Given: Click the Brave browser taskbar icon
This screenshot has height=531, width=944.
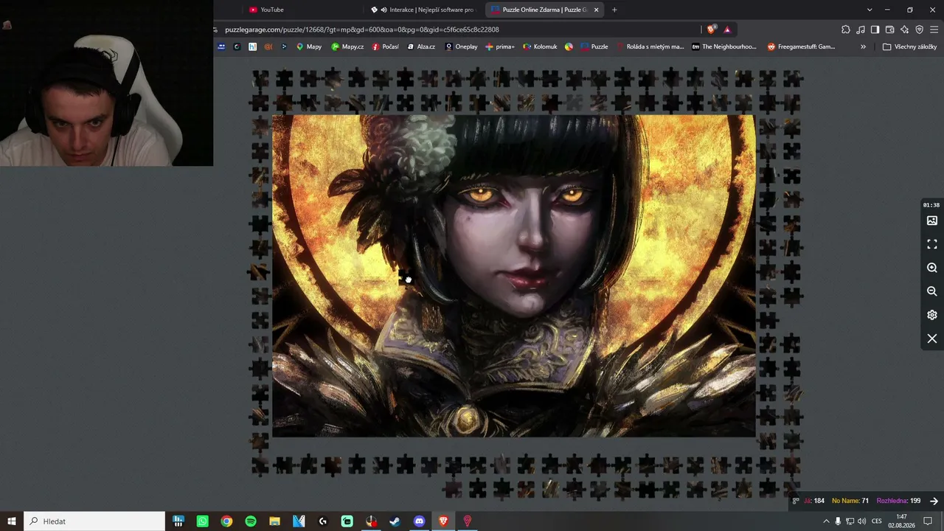Looking at the screenshot, I should tap(443, 521).
